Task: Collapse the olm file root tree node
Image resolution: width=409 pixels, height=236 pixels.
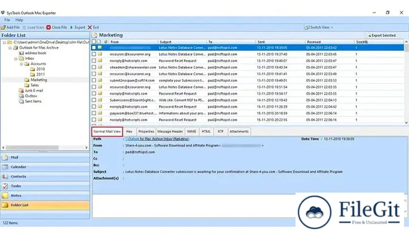Action: tap(4, 42)
